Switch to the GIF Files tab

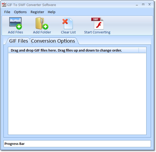click(x=18, y=41)
